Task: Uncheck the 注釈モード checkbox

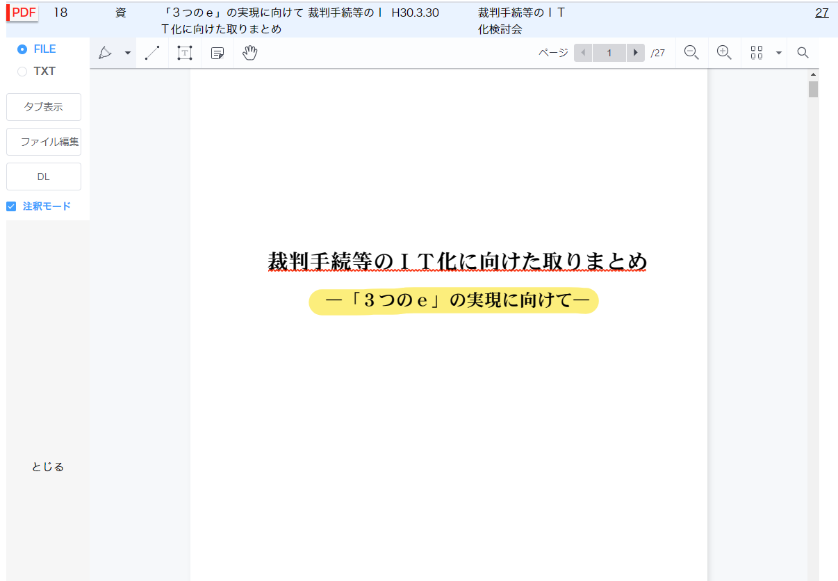Action: tap(11, 206)
